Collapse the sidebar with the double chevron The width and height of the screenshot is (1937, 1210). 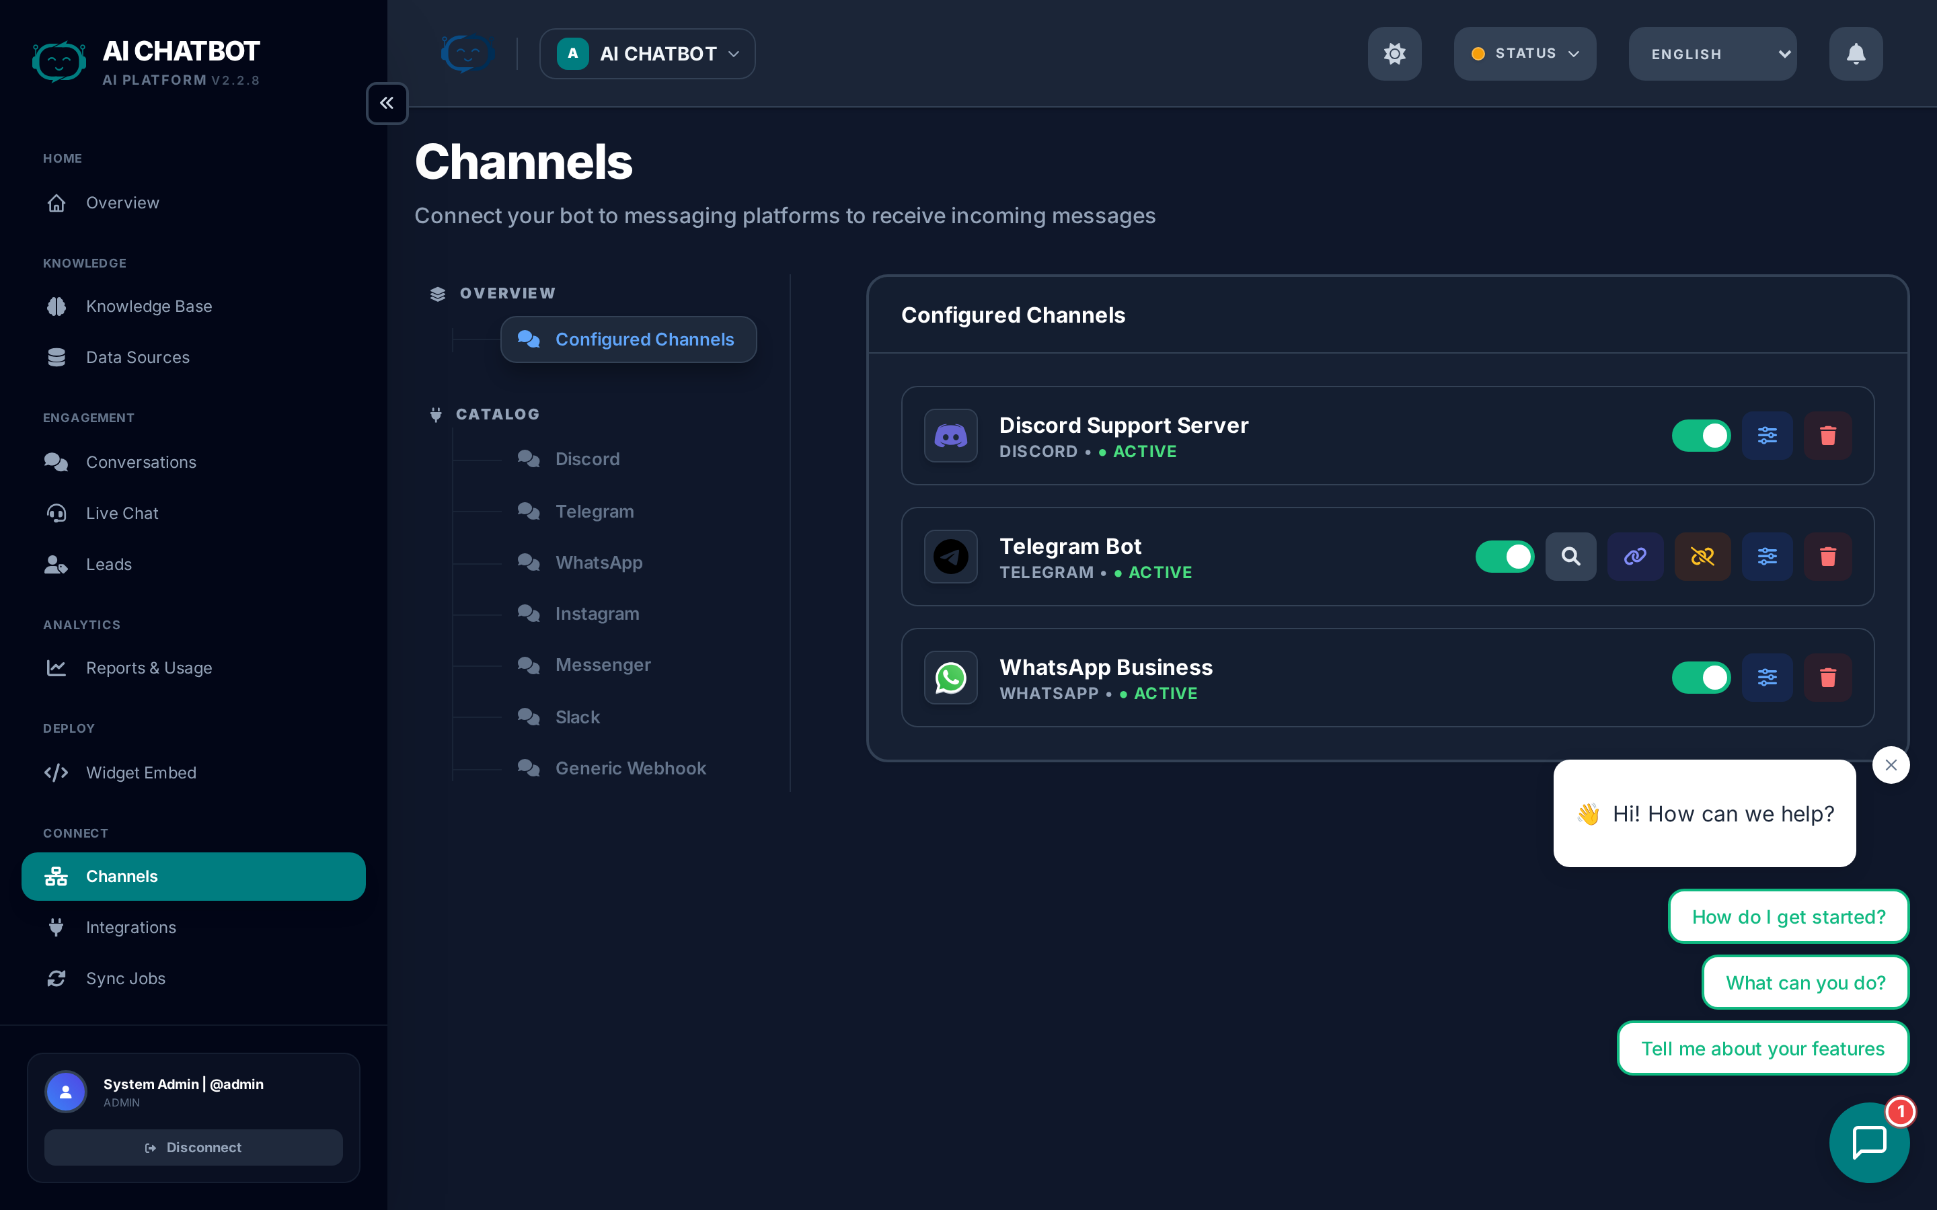387,102
